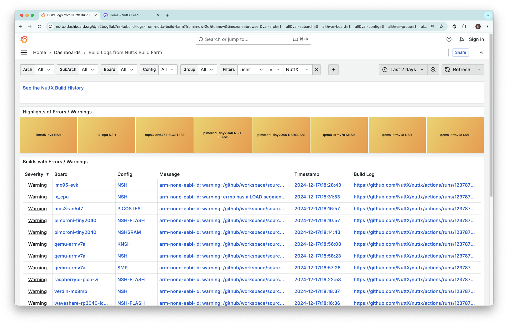Click the lx_cpu NSH highlight tile
Screen dimensions: 508x325
(x=107, y=135)
